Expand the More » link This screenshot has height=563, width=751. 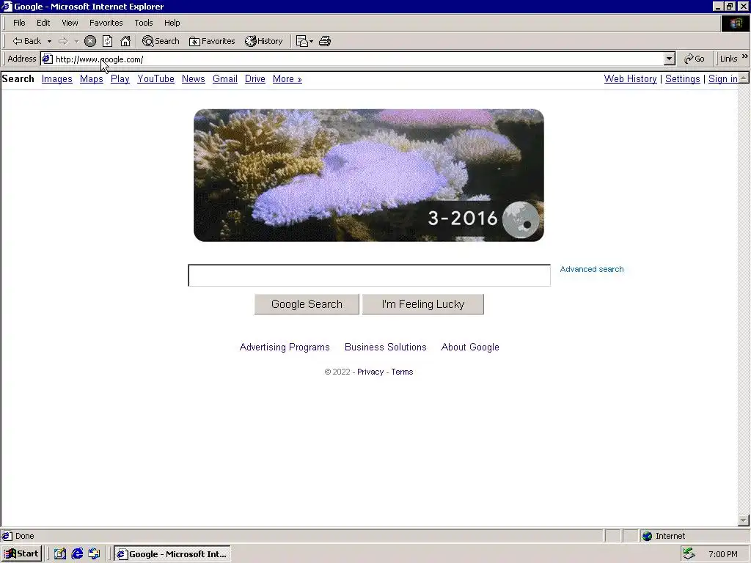(287, 79)
